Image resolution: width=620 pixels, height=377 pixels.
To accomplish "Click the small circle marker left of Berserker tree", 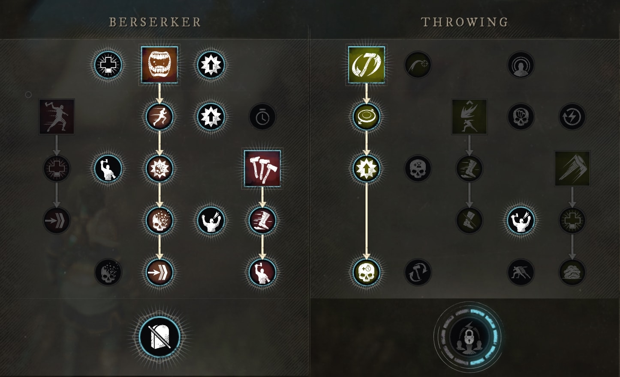I will click(28, 95).
